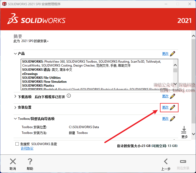Click the 新建 Toolbox value
196x173 pixels.
78,133
